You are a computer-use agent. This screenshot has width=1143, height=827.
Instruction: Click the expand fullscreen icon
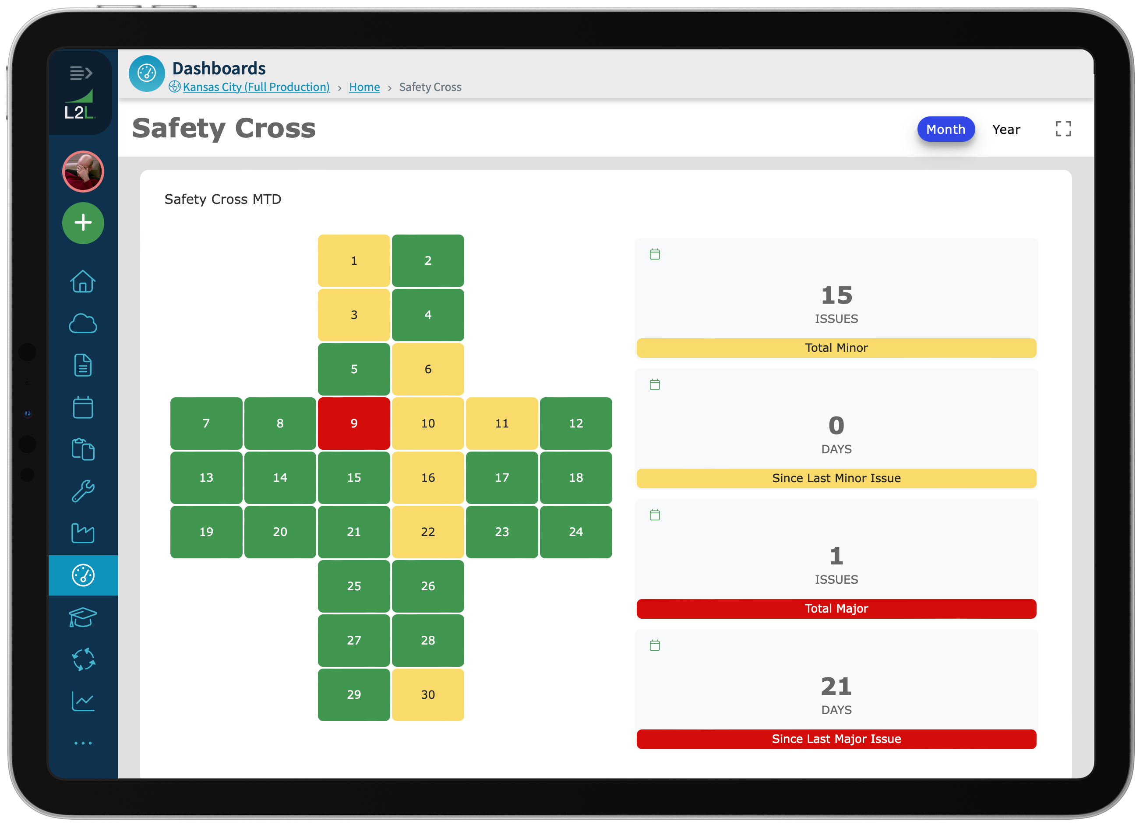(1063, 129)
